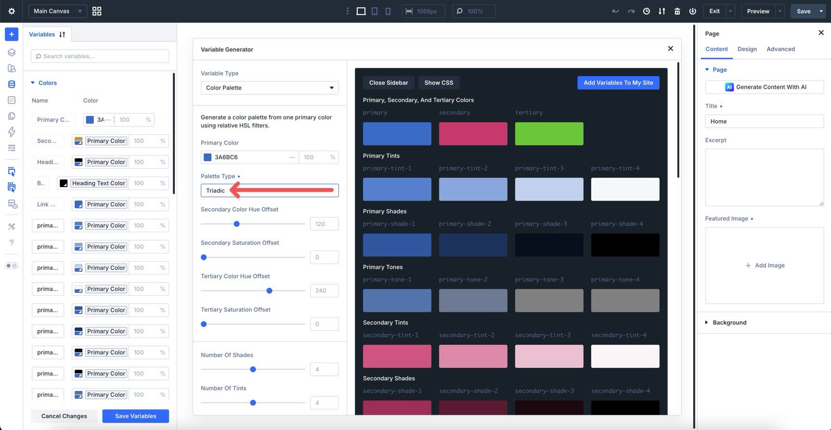This screenshot has height=430, width=831.
Task: Click the Secondary Color Hue Offset value 120
Action: pos(324,224)
